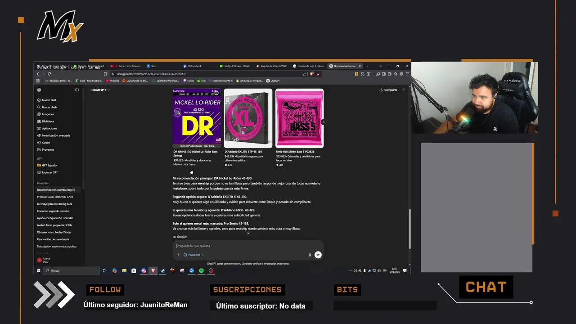Open Brave browser from the taskbar
576x324 pixels.
tap(153, 270)
